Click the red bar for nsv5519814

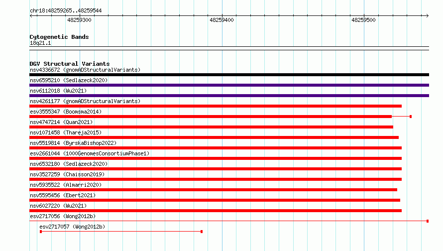tap(216, 148)
